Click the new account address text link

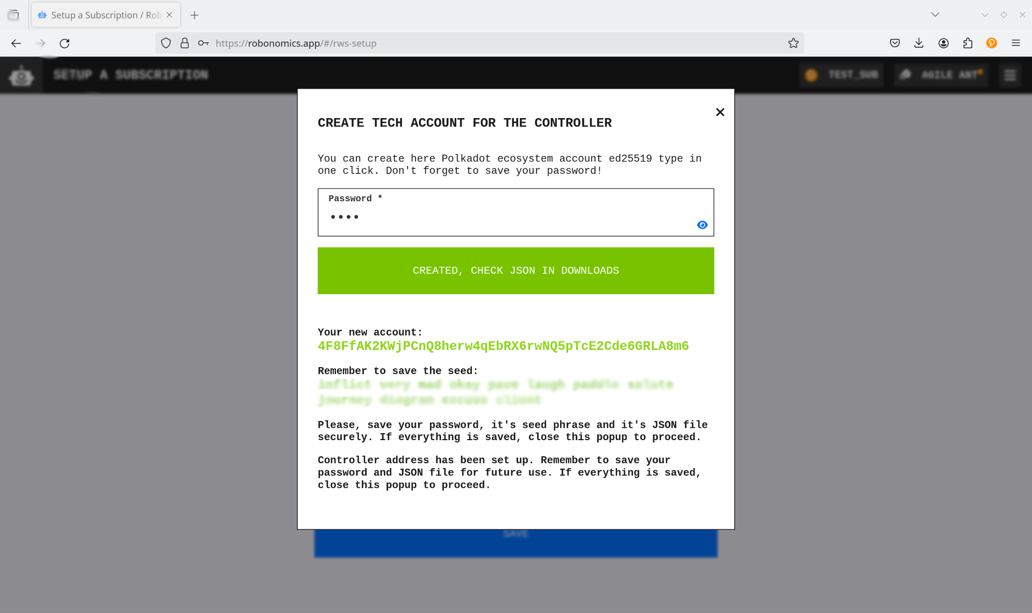point(503,346)
